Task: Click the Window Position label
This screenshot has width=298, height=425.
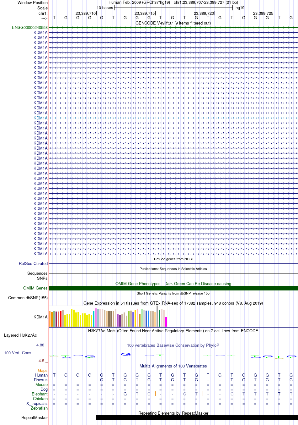Action: coord(33,3)
